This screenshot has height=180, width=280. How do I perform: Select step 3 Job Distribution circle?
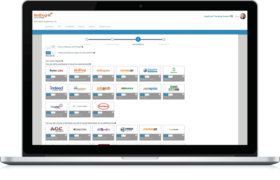coord(138,39)
